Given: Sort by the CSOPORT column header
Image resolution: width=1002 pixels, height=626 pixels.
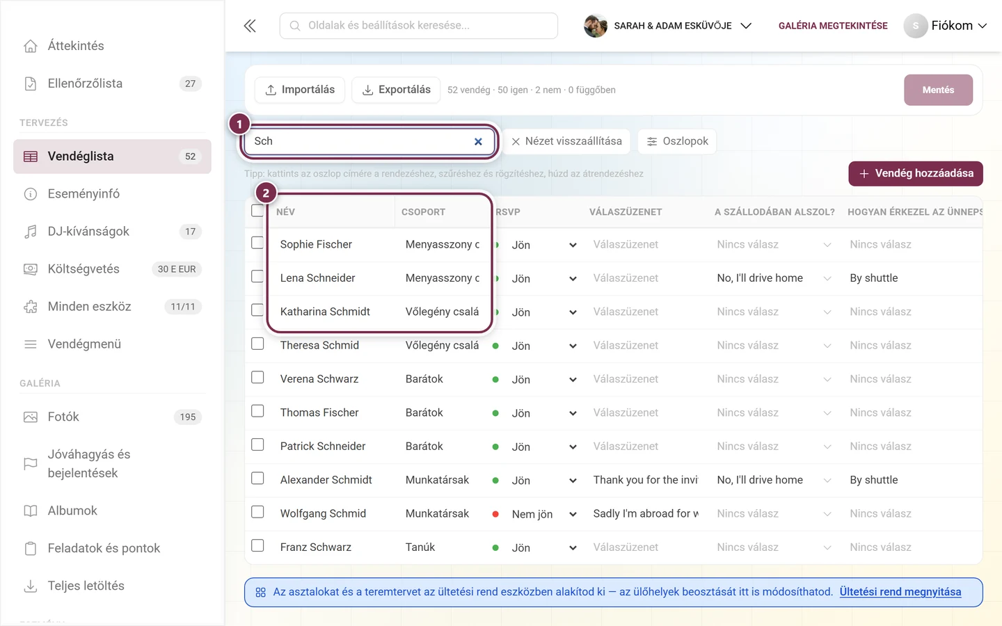Looking at the screenshot, I should [x=423, y=212].
